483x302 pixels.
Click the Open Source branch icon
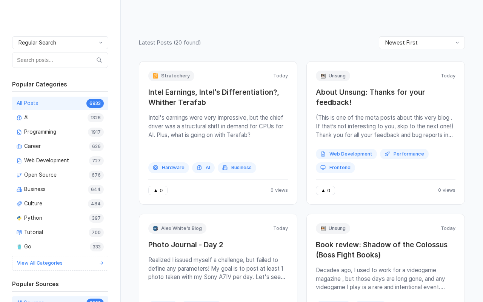[x=19, y=175]
